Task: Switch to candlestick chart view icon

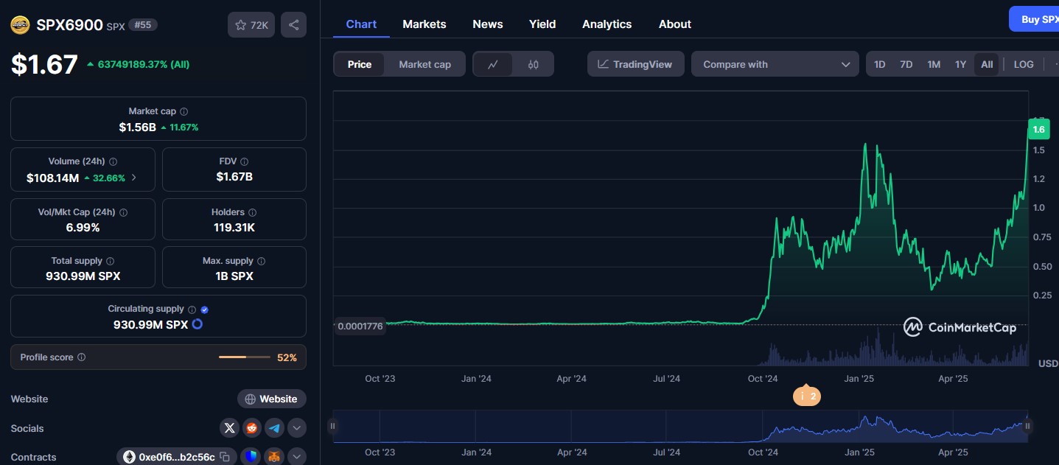Action: (534, 64)
